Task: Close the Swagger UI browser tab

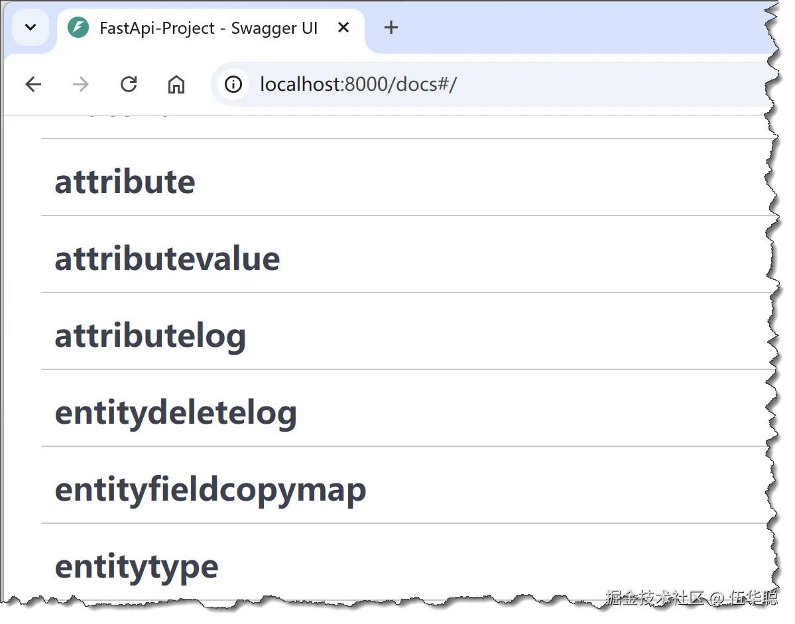Action: click(343, 28)
